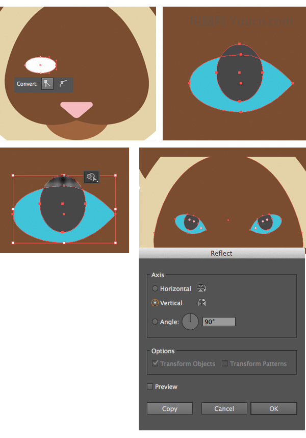The width and height of the screenshot is (306, 438).
Task: Click the hatched top segment of the pupil
Action: click(63, 182)
